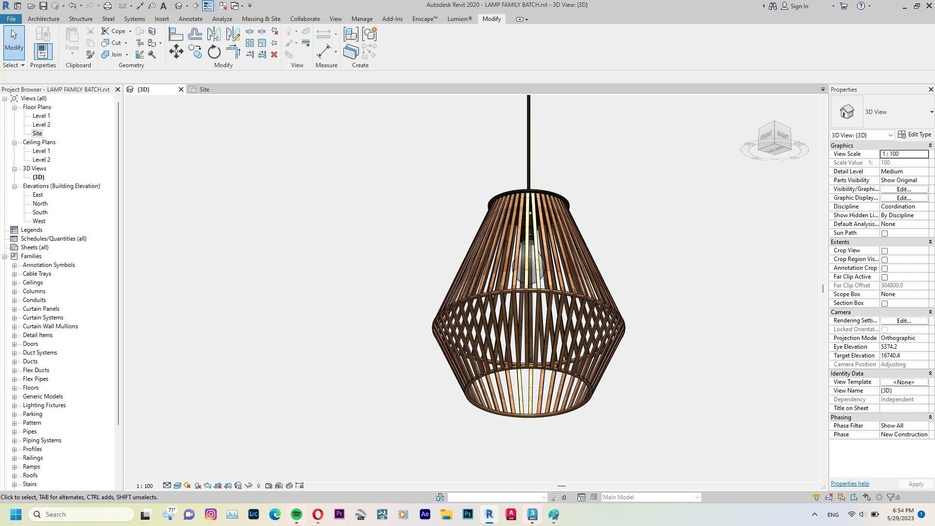The image size is (935, 526).
Task: Expand the Generic Models family node
Action: (15, 396)
